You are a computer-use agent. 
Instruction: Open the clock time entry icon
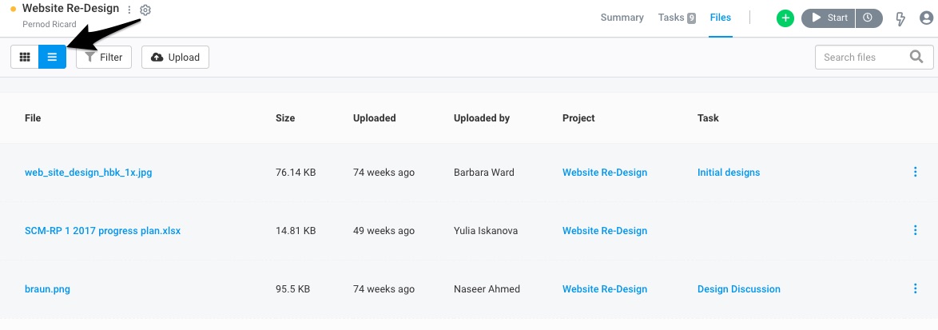point(868,18)
